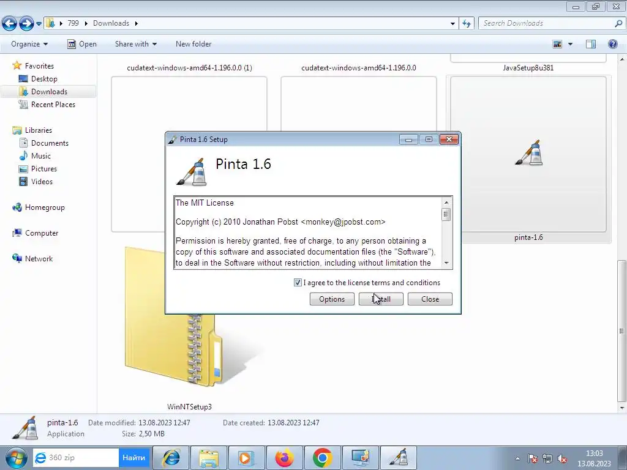
Task: Open muted volume tray icon
Action: click(x=562, y=458)
